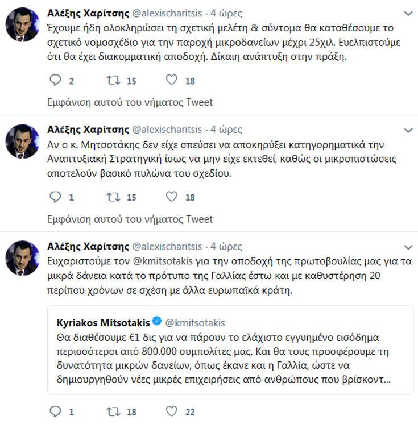418x424 pixels.
Task: Open the second tweet's 4 ώρες timestamp
Action: [x=227, y=130]
